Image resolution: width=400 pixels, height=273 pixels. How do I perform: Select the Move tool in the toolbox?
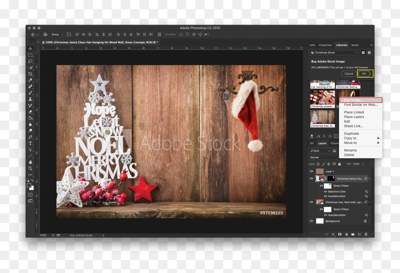tap(30, 49)
